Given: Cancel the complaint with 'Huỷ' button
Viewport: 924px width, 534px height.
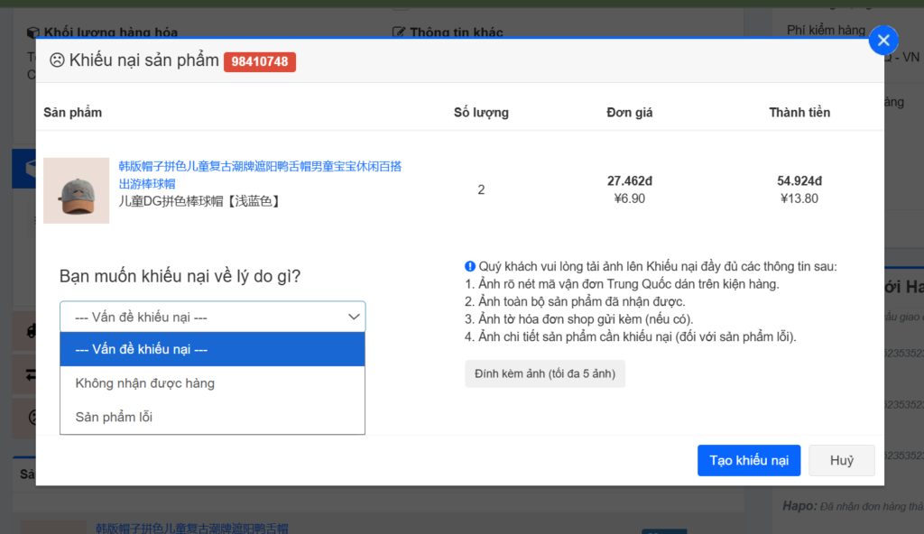Looking at the screenshot, I should (841, 460).
